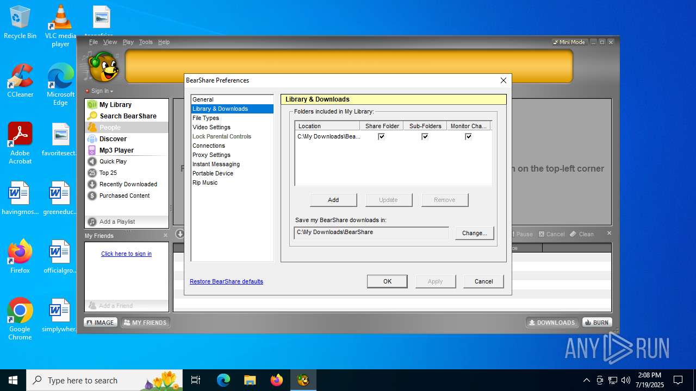This screenshot has width=696, height=391.
Task: Open the Play menu
Action: pos(128,42)
